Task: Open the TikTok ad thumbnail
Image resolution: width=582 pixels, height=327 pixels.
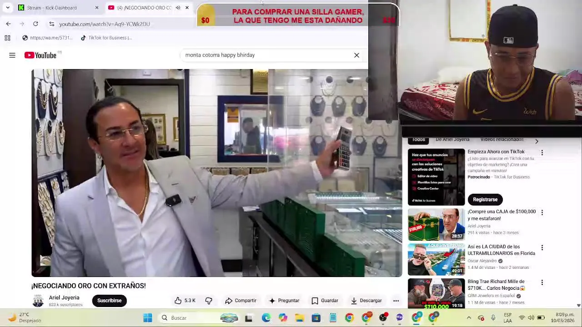Action: 436,177
